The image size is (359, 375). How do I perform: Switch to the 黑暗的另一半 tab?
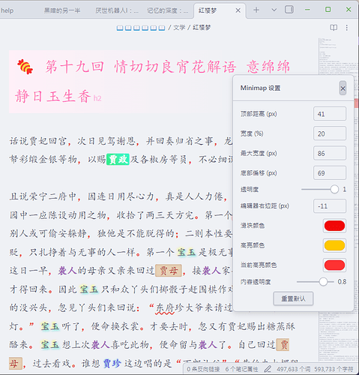point(62,10)
